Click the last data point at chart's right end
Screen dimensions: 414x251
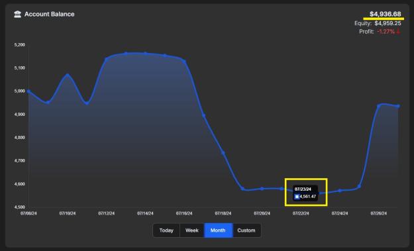coord(398,107)
